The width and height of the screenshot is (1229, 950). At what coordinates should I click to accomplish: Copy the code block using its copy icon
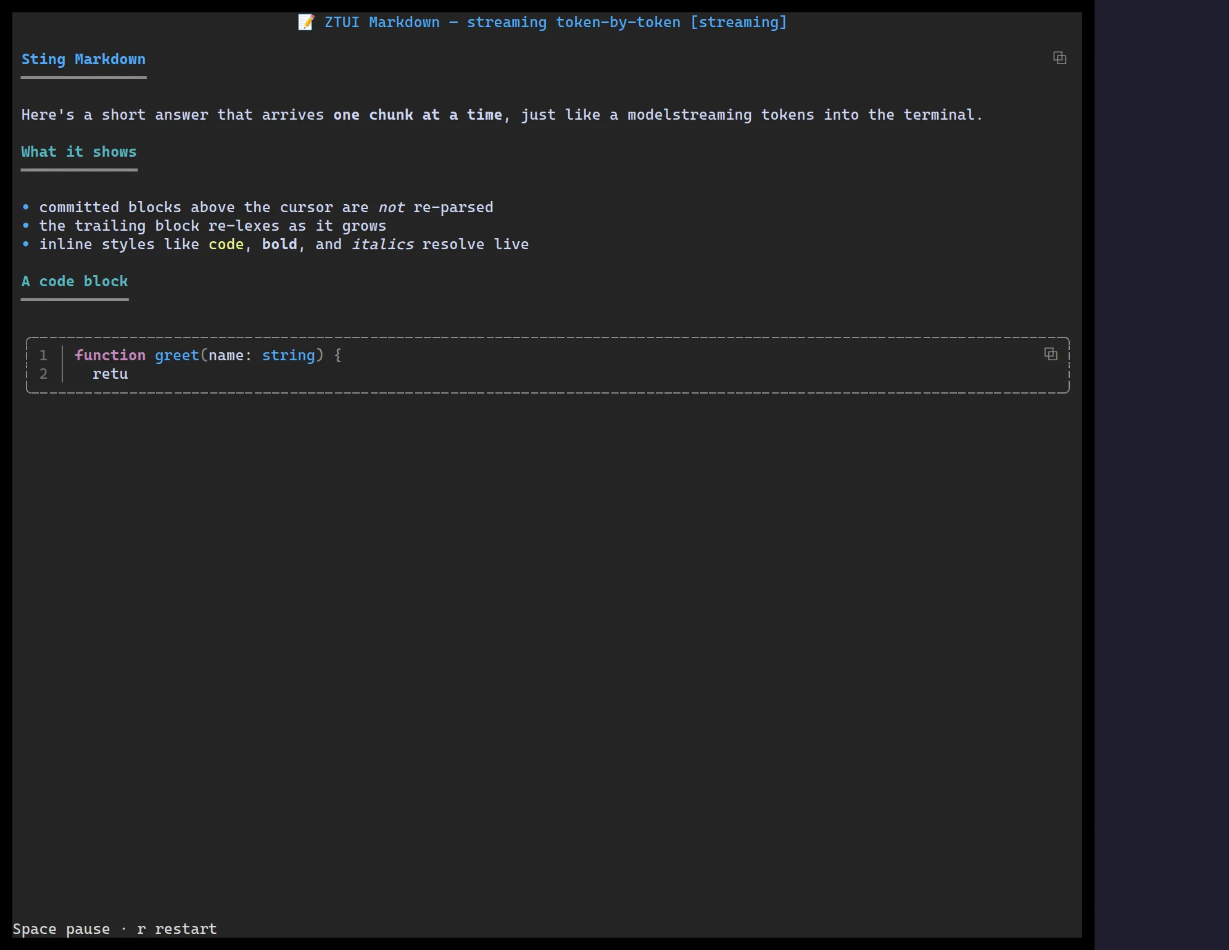click(x=1051, y=354)
